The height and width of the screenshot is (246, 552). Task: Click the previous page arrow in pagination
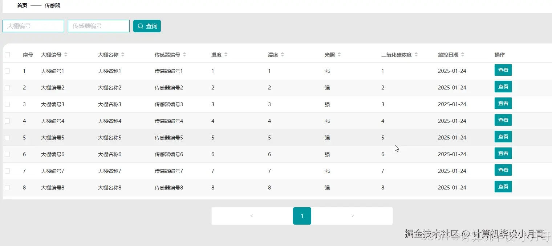click(251, 216)
